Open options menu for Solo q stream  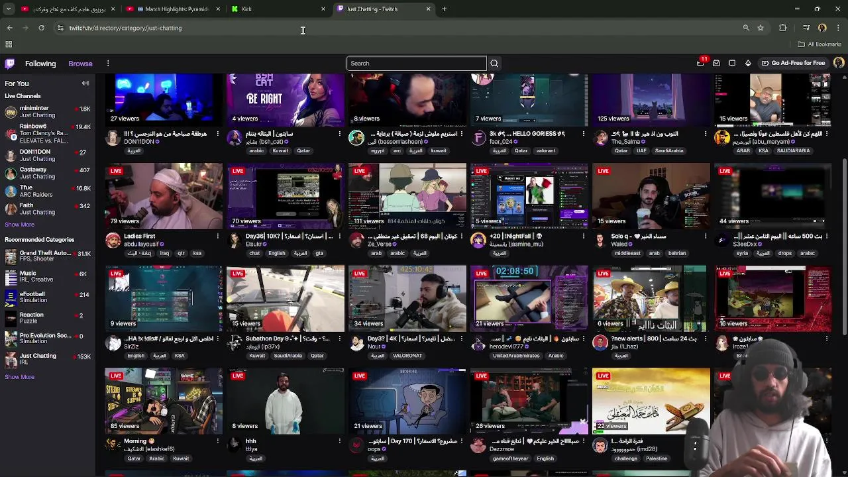point(705,236)
